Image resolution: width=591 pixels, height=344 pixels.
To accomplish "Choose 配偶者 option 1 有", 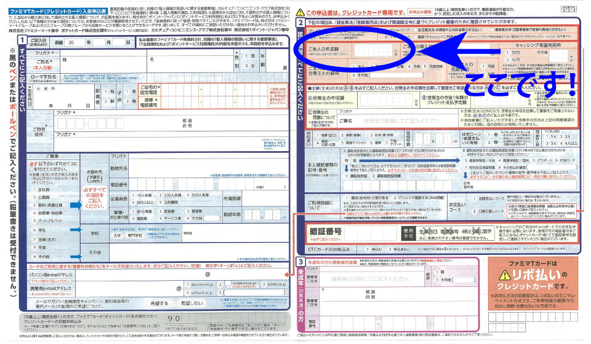I will point(110,92).
